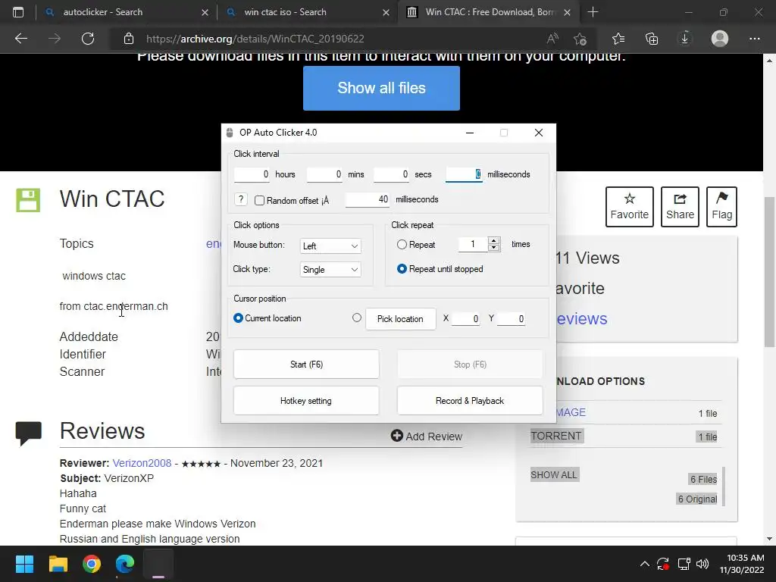Open File Explorer from taskbar

pyautogui.click(x=58, y=564)
